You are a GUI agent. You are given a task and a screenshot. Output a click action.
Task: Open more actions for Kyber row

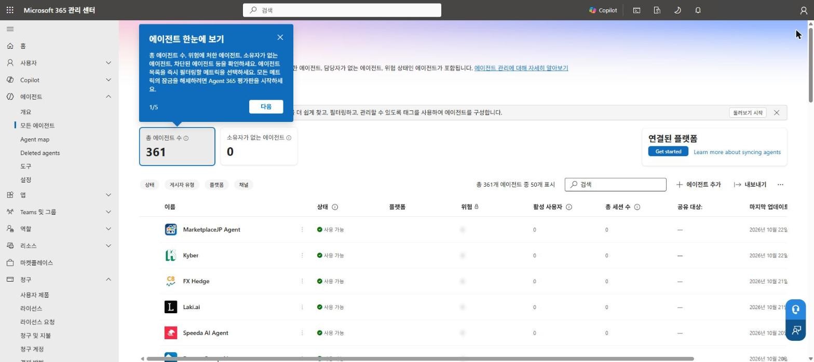point(302,256)
